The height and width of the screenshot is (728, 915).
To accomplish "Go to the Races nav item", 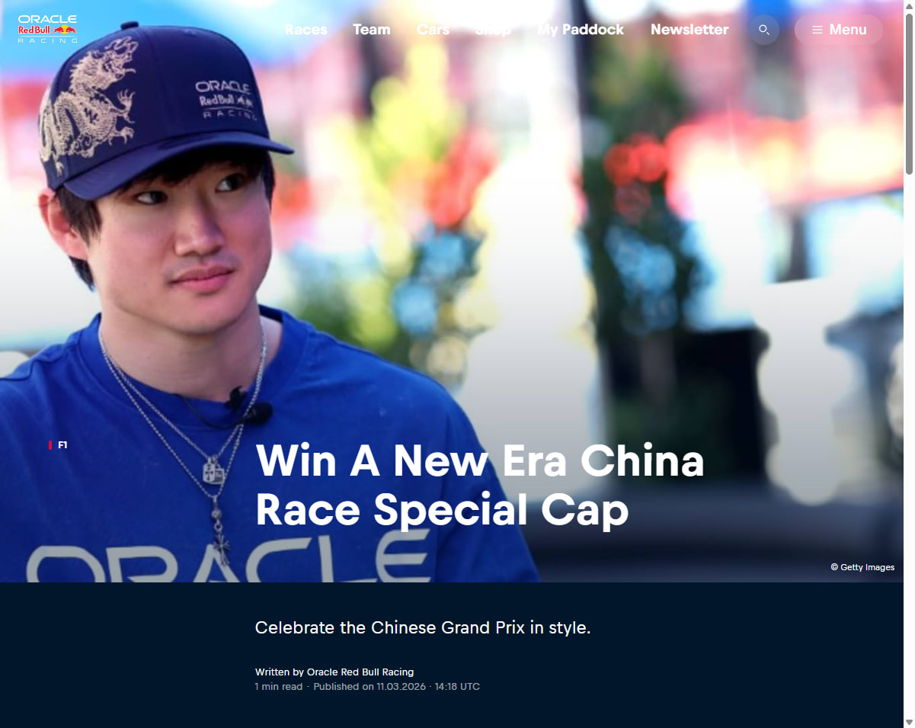I will pos(306,30).
